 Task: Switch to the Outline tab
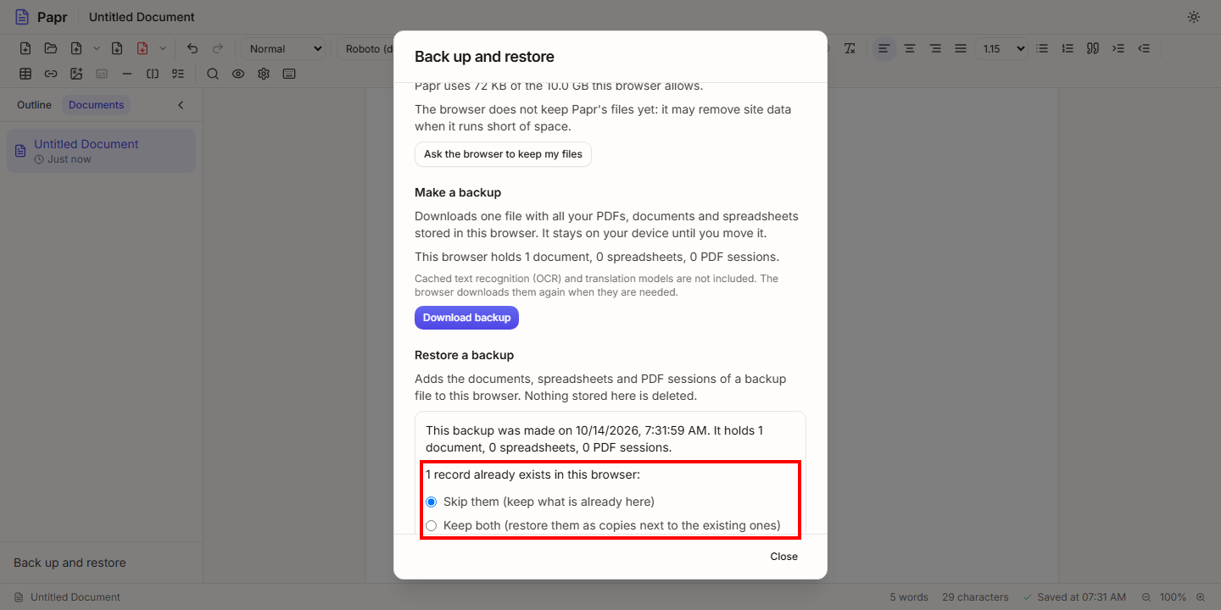34,105
